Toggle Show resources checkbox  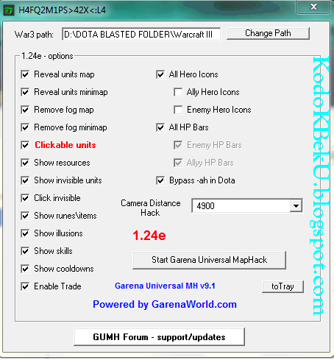(x=25, y=163)
